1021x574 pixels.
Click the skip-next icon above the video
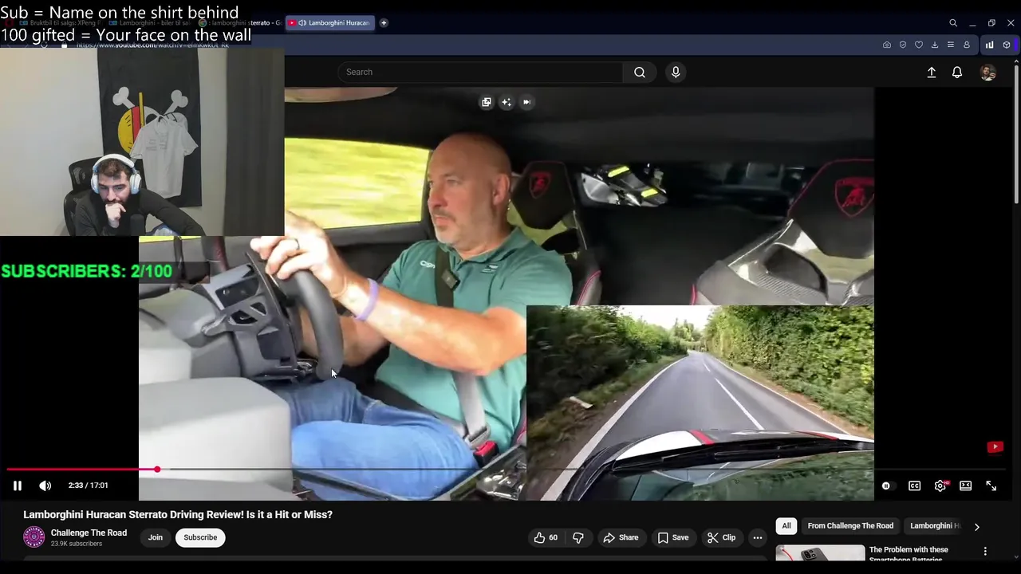[x=526, y=102]
